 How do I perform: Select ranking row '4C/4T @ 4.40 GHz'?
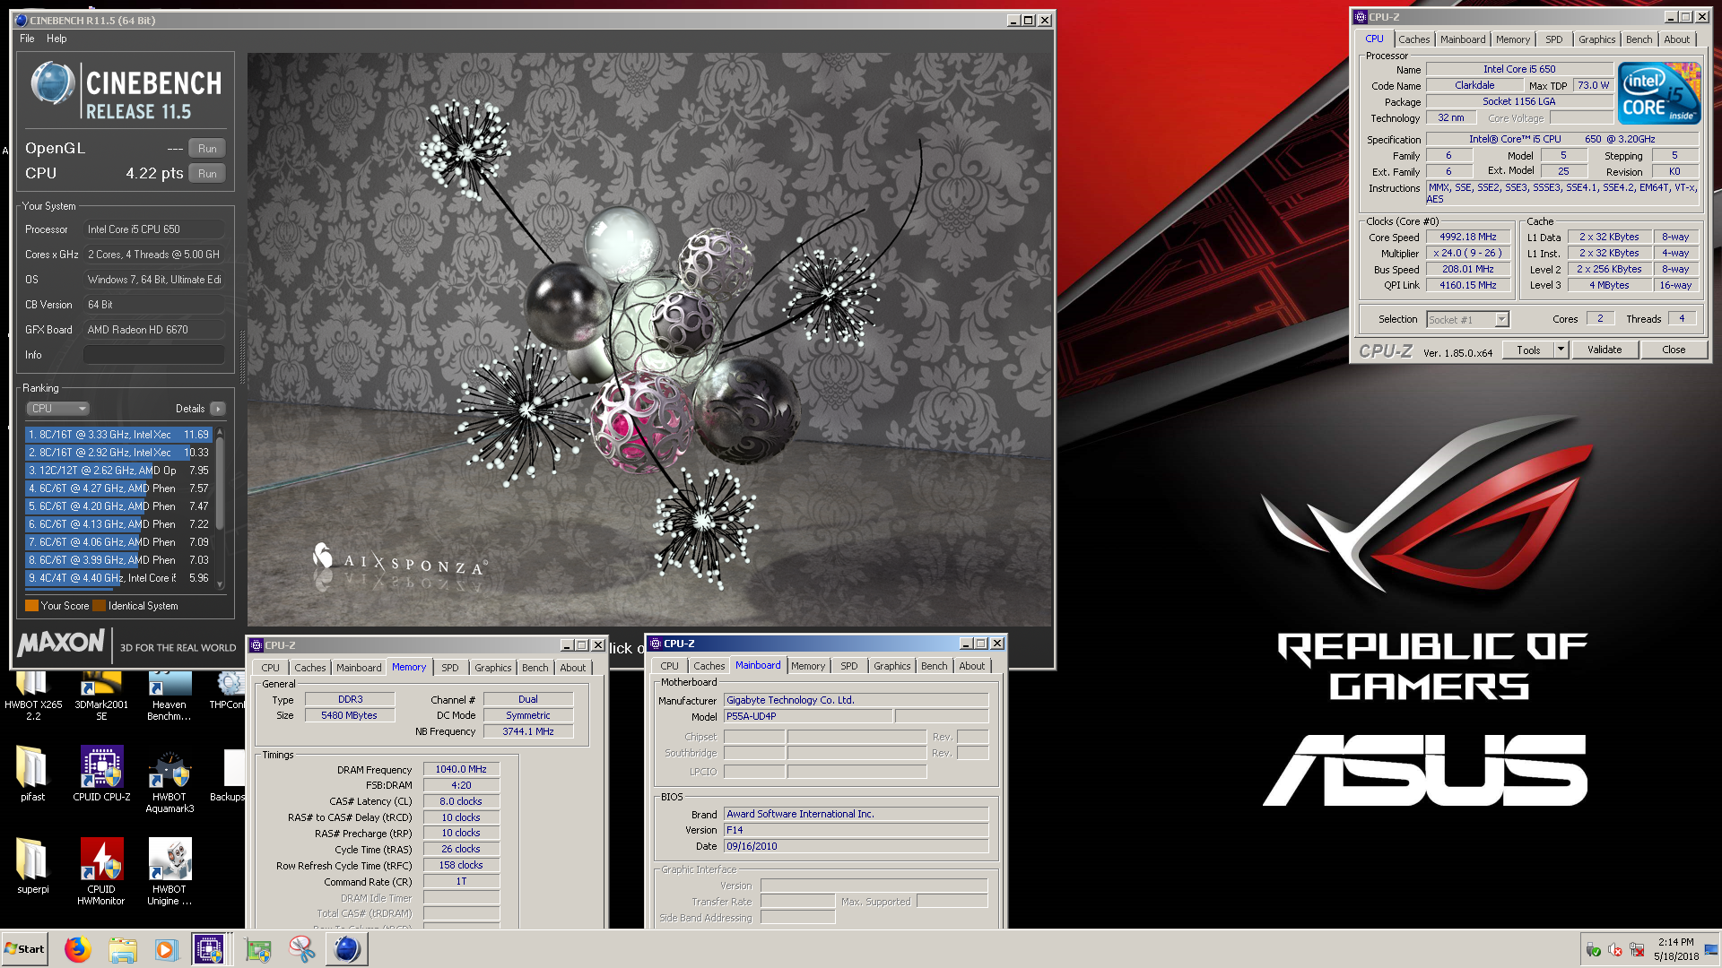point(118,578)
